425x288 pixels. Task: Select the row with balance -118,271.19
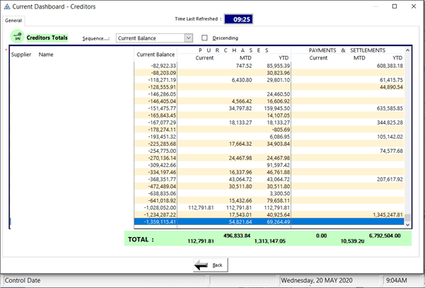269,80
